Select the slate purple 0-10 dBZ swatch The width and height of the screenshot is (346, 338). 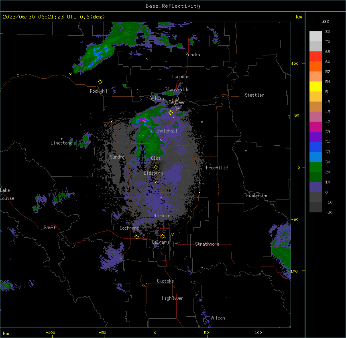tap(315, 187)
